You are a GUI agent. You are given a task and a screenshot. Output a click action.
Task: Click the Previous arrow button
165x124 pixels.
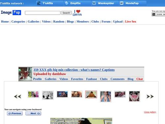point(15,113)
